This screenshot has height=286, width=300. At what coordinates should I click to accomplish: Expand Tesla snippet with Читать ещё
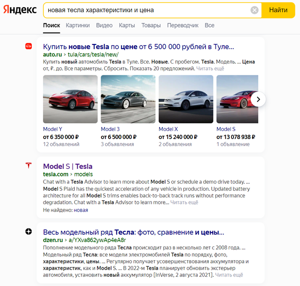pyautogui.click(x=184, y=202)
